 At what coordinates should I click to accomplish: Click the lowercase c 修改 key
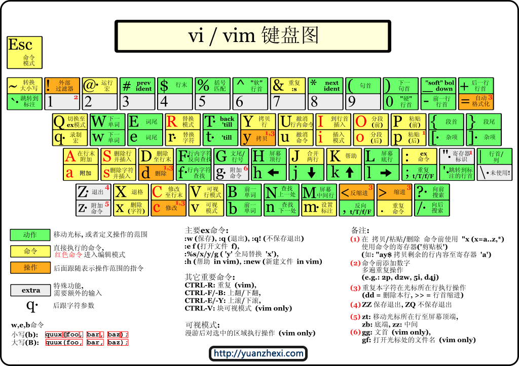tap(168, 208)
